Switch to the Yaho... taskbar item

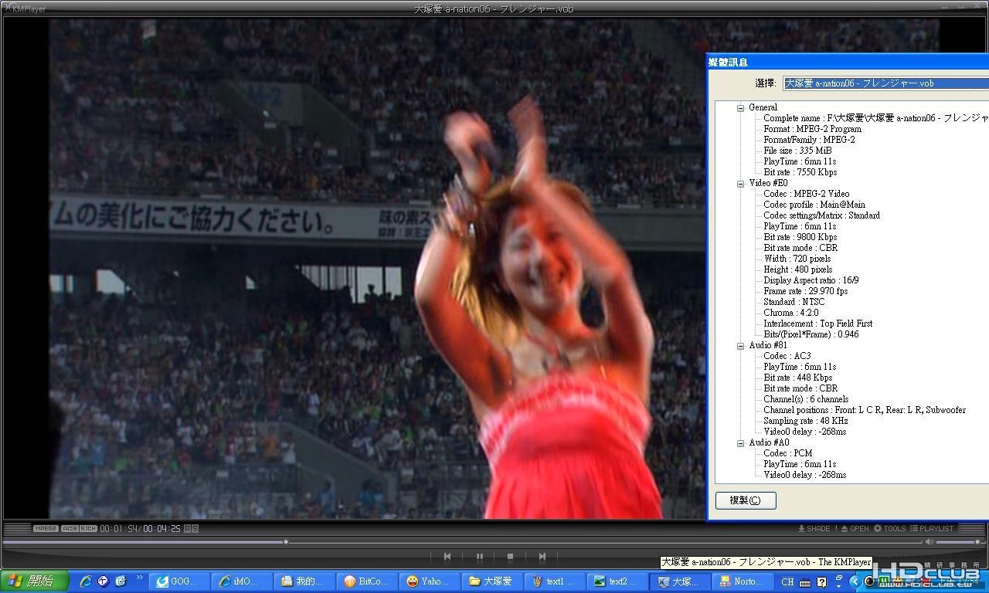[x=431, y=581]
